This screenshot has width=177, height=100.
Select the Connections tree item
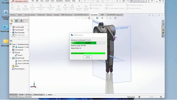[18, 50]
